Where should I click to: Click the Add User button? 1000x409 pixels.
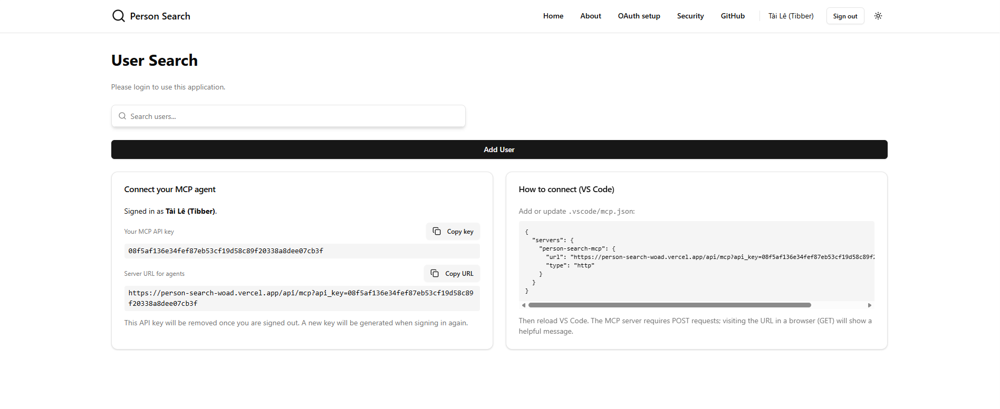[x=499, y=149]
